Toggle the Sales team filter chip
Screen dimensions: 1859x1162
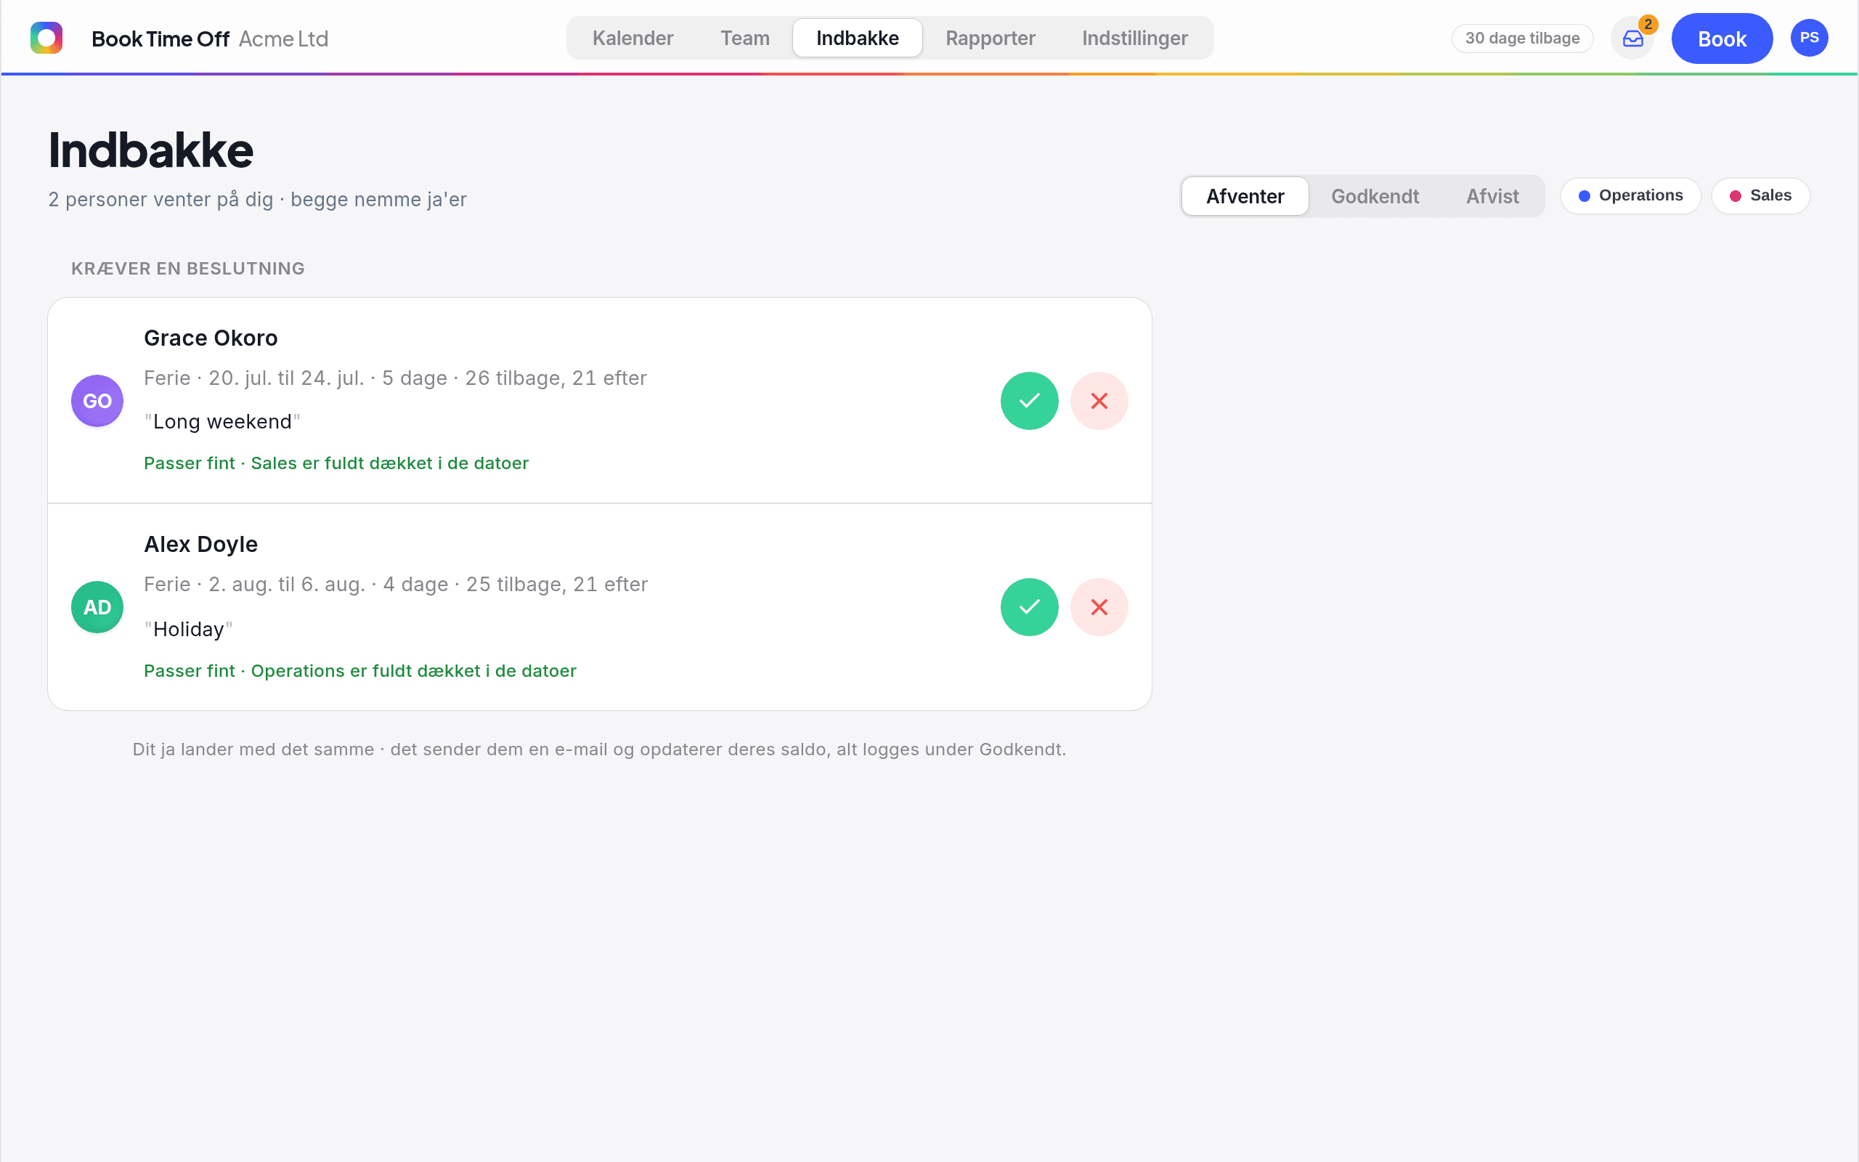pos(1760,196)
